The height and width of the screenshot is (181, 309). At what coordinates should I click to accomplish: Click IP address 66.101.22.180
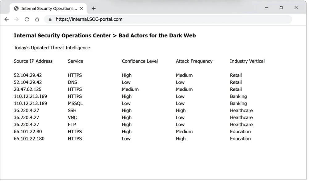(29, 139)
